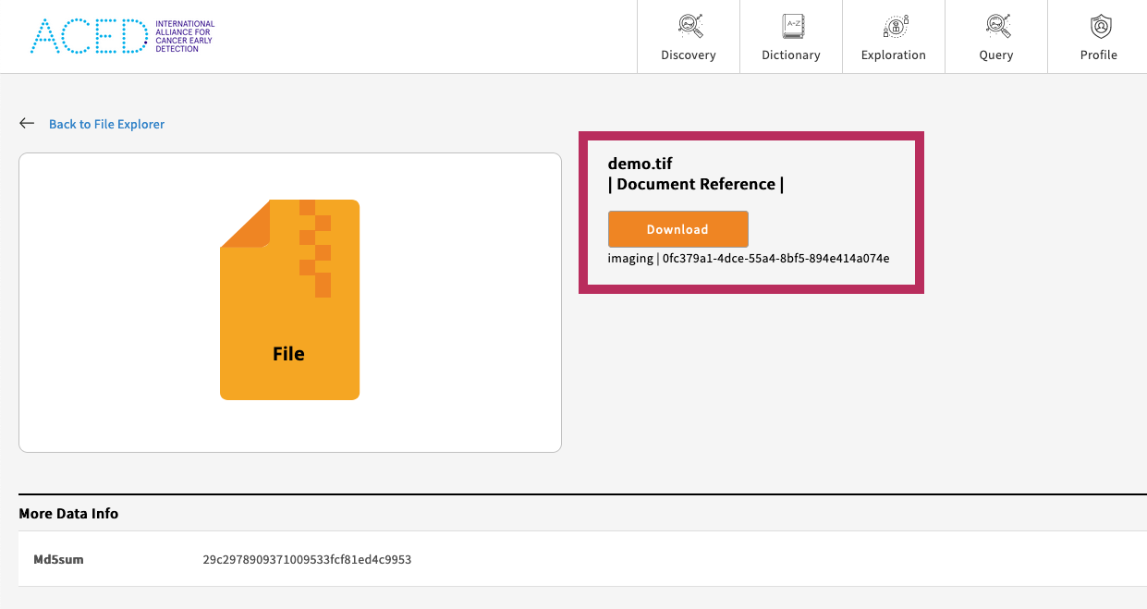
Task: Click the demo.tif file name
Action: [x=641, y=164]
